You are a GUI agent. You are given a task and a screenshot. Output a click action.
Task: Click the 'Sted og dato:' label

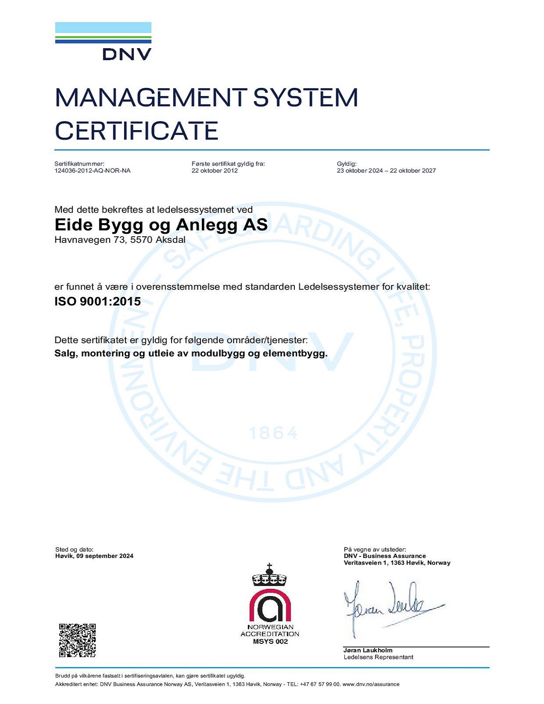point(74,550)
